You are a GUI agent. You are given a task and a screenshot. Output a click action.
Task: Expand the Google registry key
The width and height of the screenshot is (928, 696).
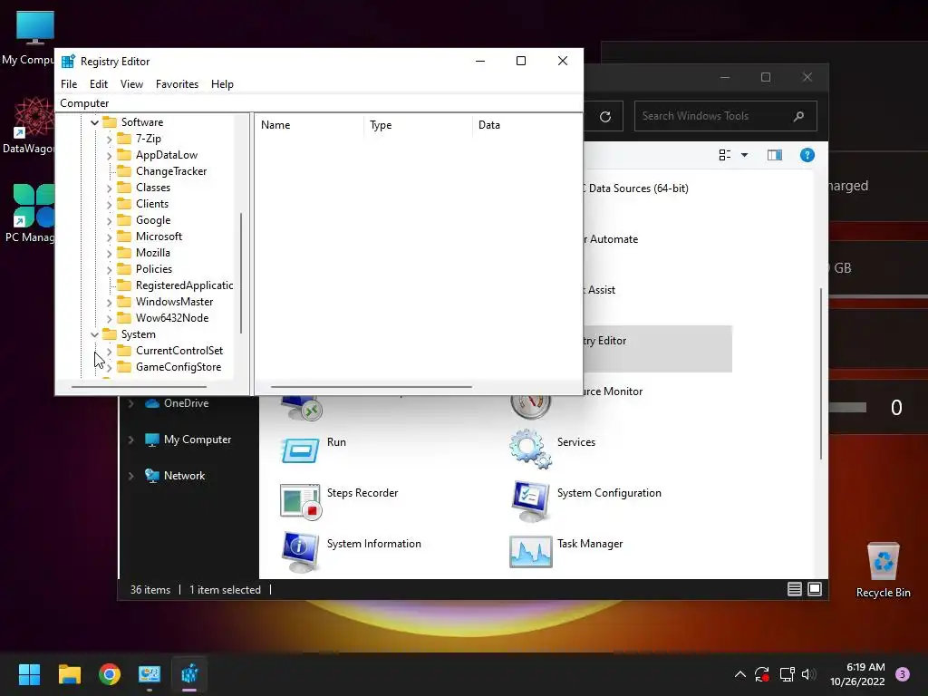(x=109, y=221)
